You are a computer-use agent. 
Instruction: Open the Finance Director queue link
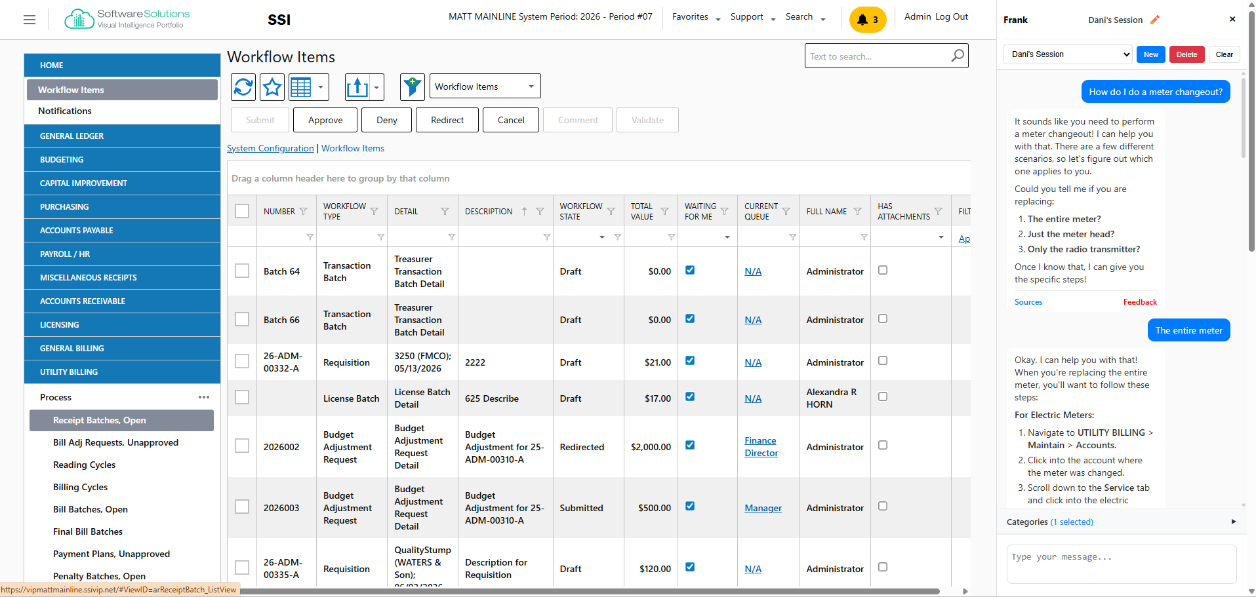pos(761,447)
